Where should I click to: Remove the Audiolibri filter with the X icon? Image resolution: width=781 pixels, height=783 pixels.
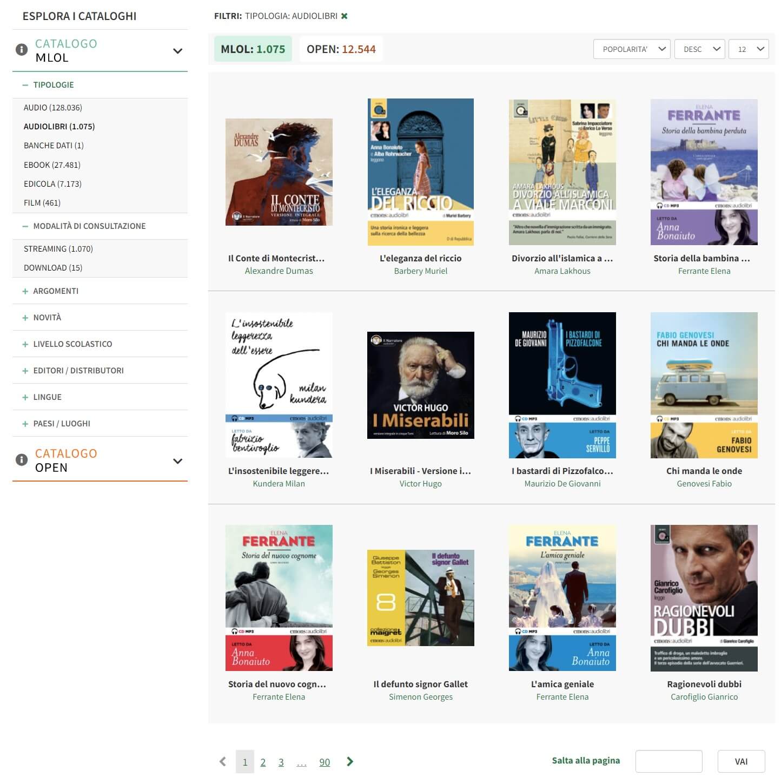[344, 16]
